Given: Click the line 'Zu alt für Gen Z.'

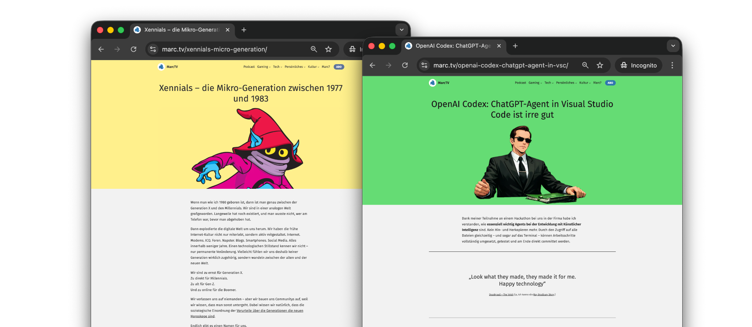Looking at the screenshot, I should (203, 284).
